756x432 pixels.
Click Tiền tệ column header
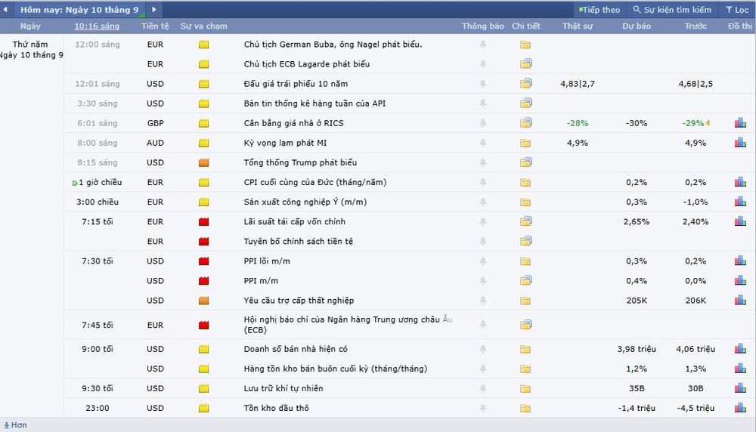pyautogui.click(x=155, y=26)
